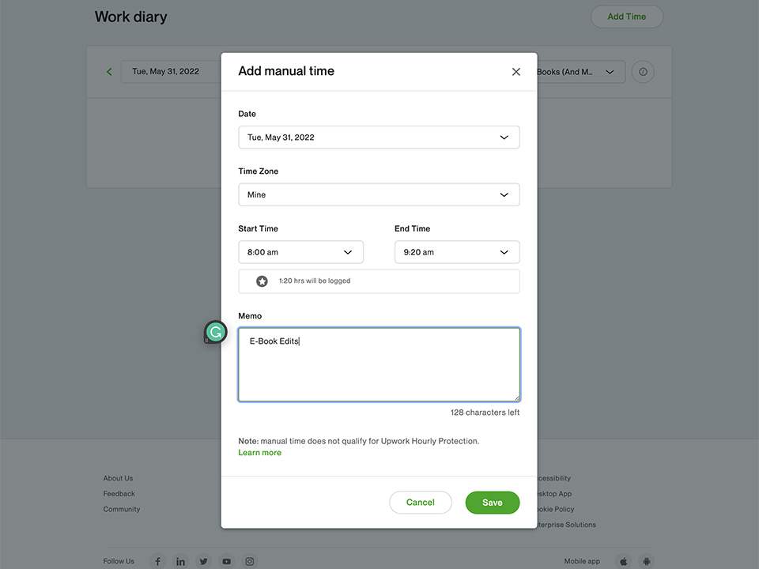Get the Apple mobile app
Screen dimensions: 759x569
tap(624, 561)
